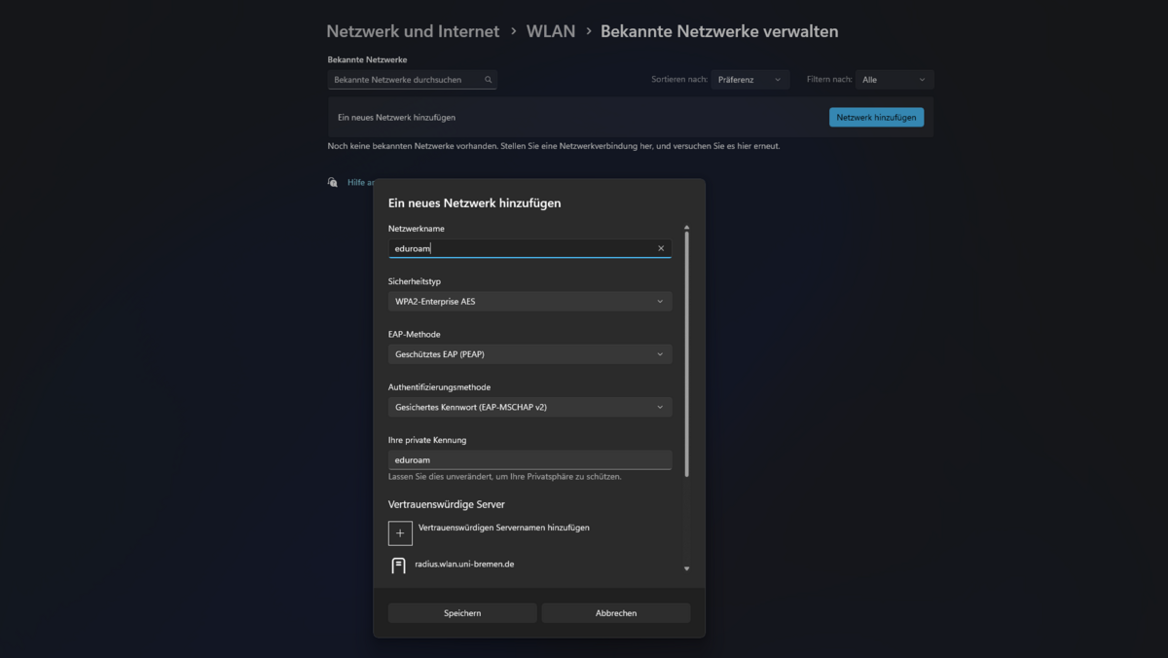1168x658 pixels.
Task: Open the Filtern nach Alle dropdown
Action: tap(893, 80)
